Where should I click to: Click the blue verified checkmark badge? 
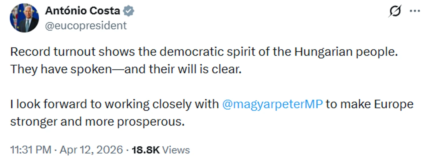point(129,11)
